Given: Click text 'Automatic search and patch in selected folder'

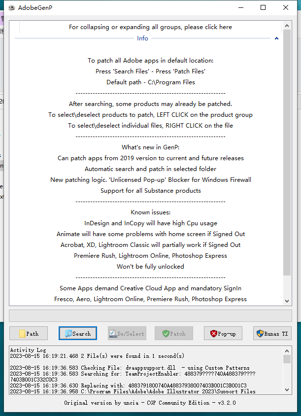Looking at the screenshot, I should (x=150, y=169).
